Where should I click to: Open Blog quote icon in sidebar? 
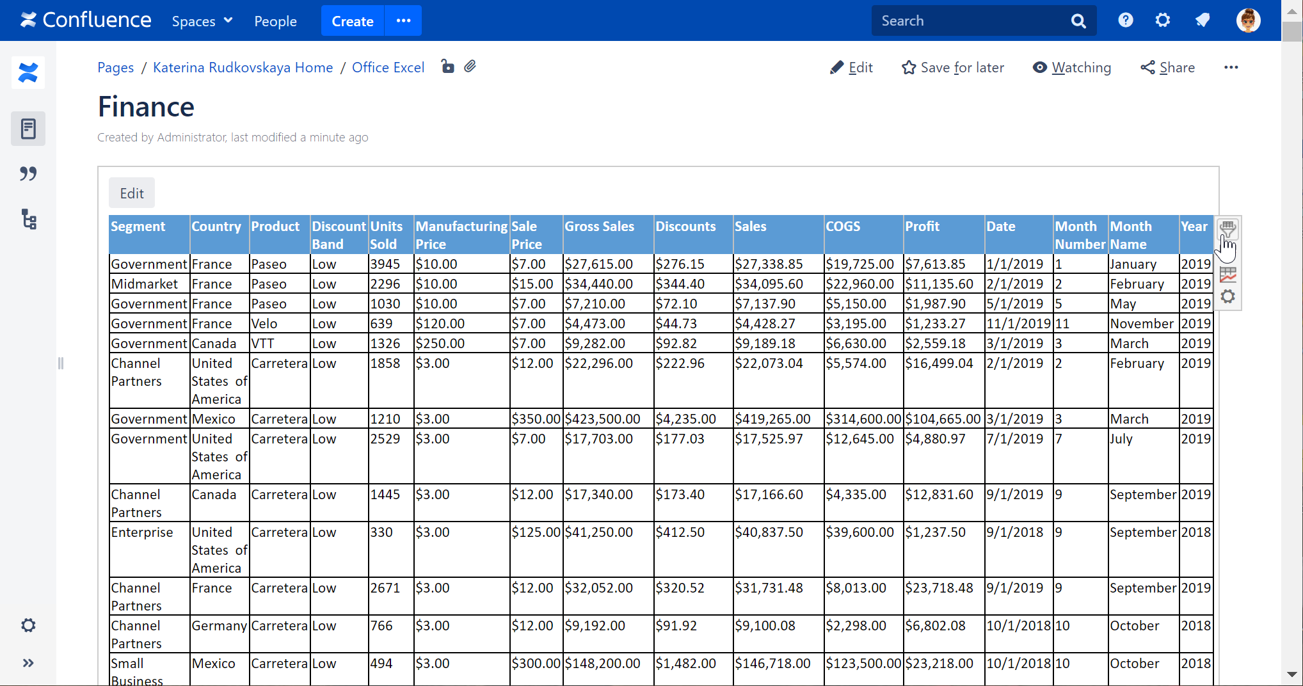[x=28, y=173]
